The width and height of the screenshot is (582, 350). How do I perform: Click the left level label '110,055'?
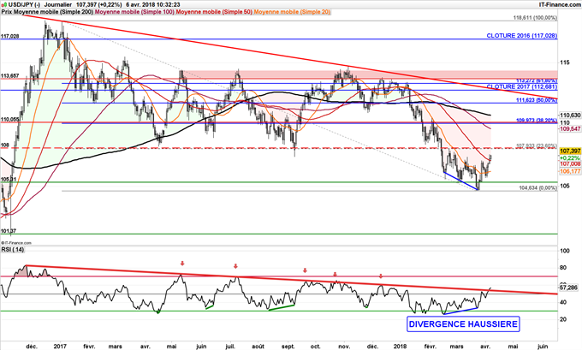coord(9,120)
